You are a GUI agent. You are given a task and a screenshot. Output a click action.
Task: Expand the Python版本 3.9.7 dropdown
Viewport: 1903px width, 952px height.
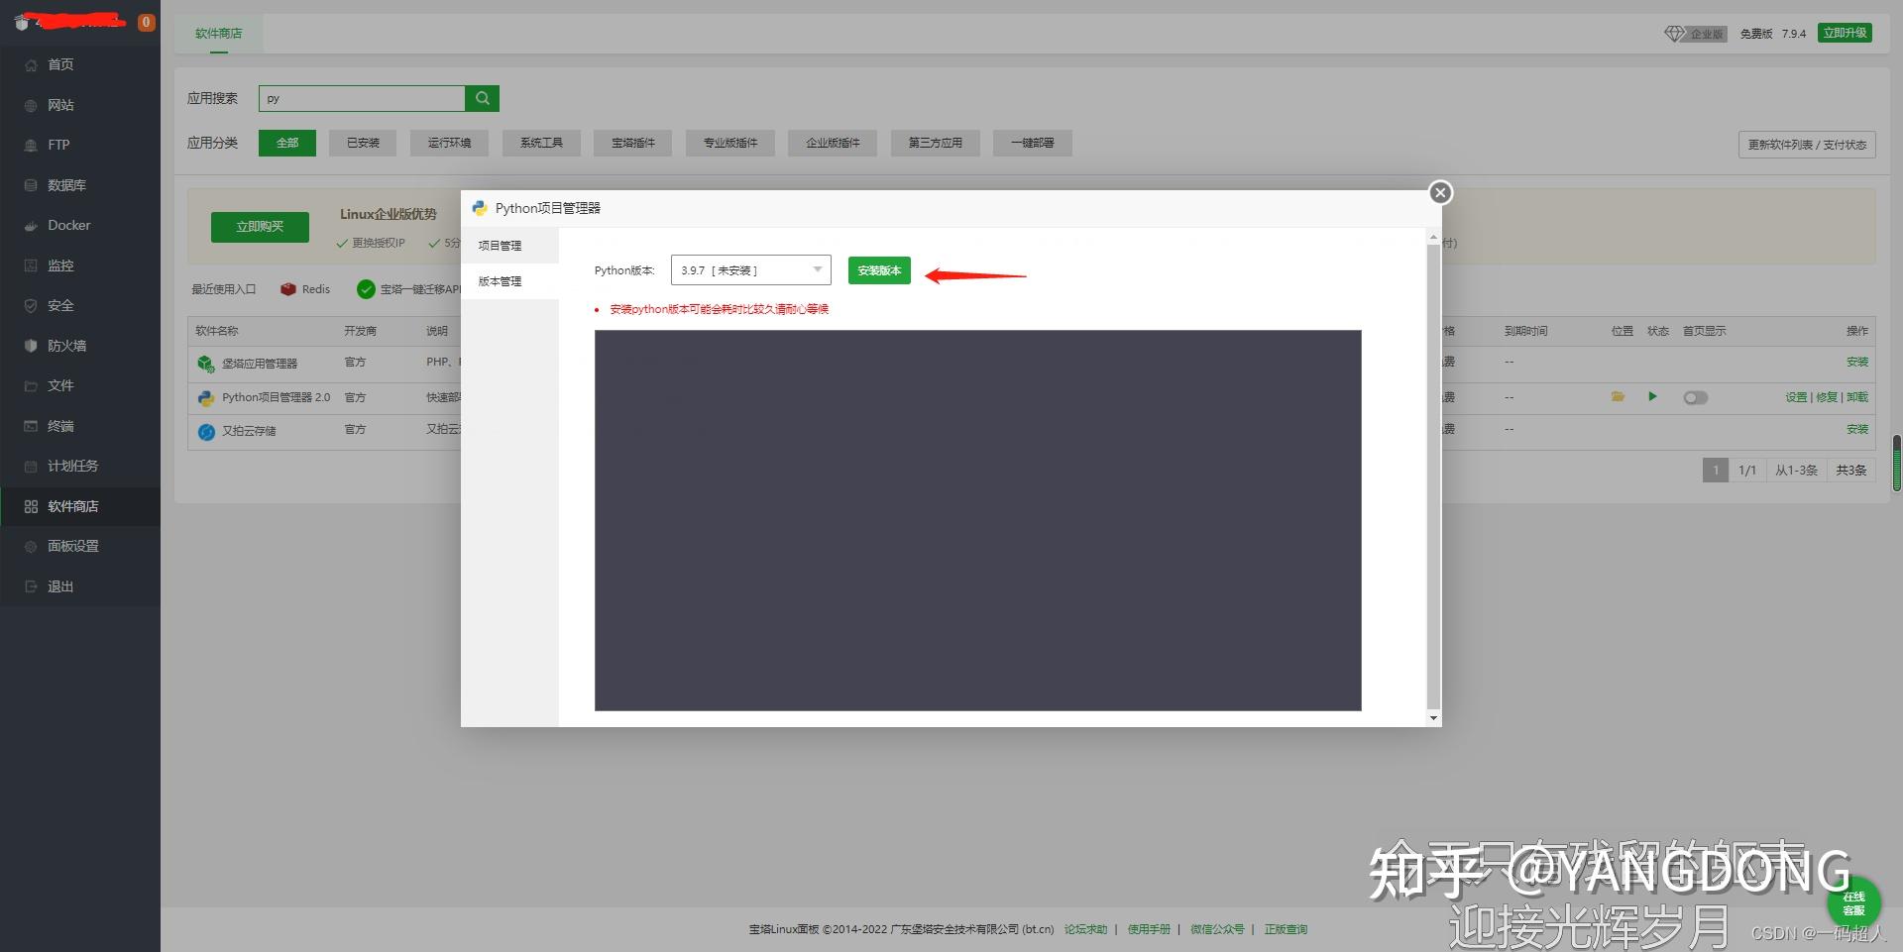750,270
